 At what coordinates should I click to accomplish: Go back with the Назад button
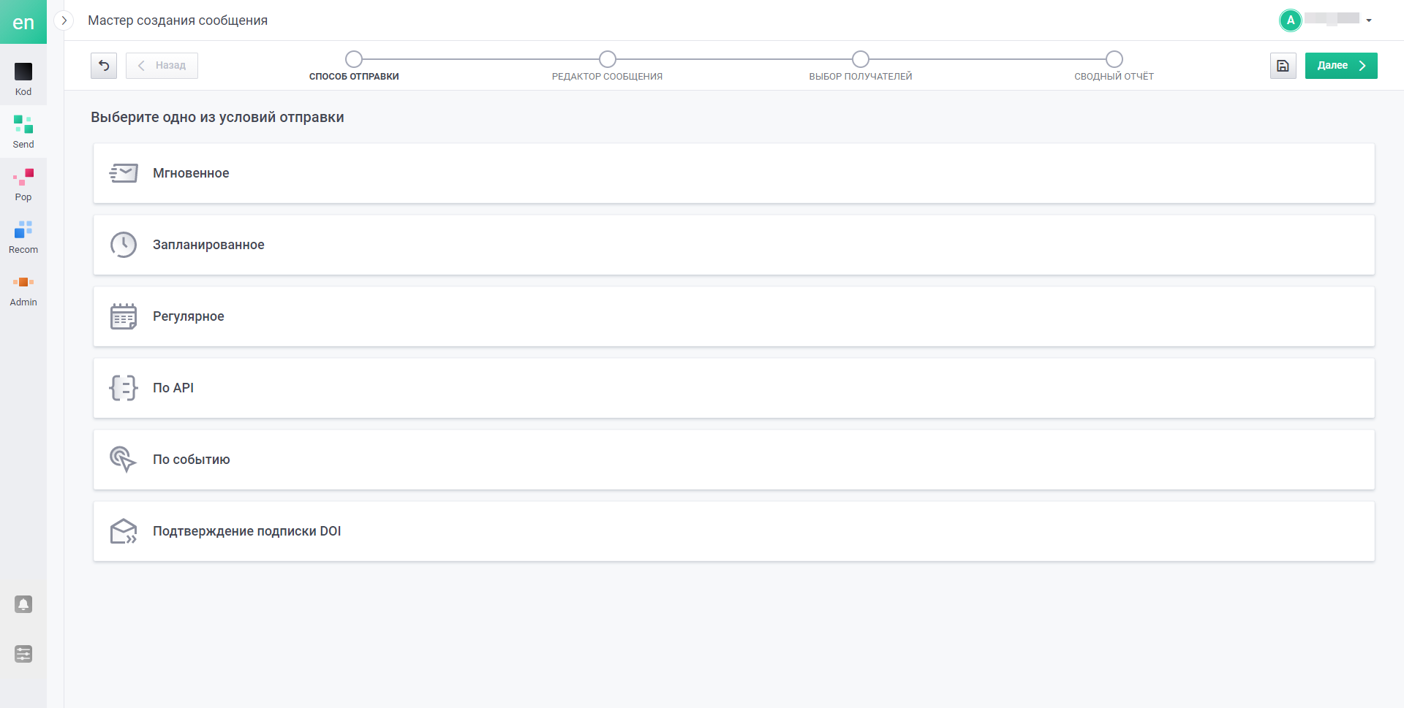[x=162, y=66]
